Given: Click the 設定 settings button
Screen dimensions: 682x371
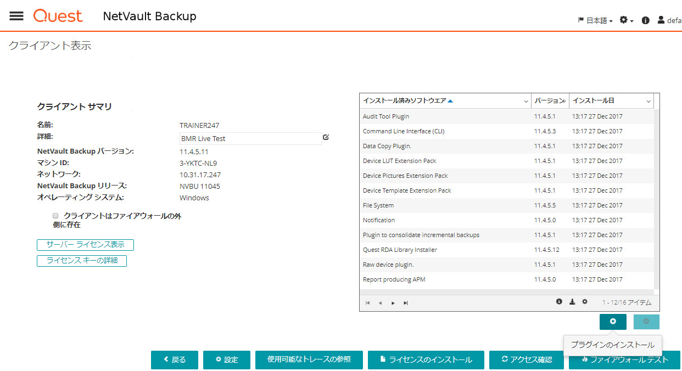Looking at the screenshot, I should (227, 360).
